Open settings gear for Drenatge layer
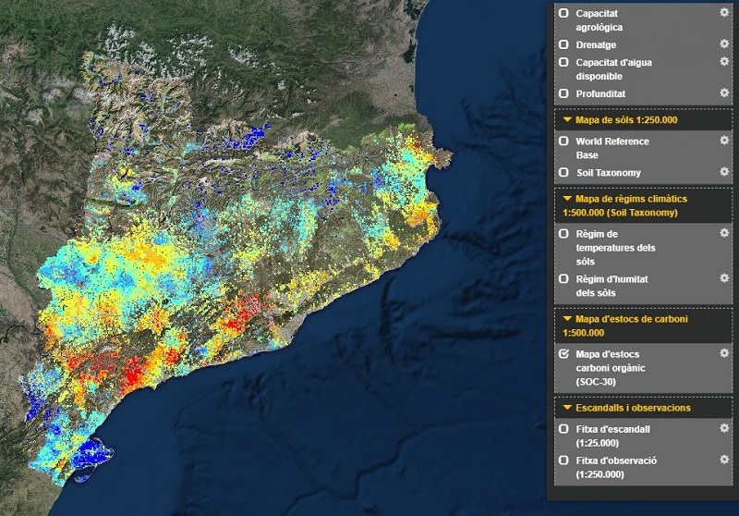This screenshot has width=739, height=516. (724, 43)
